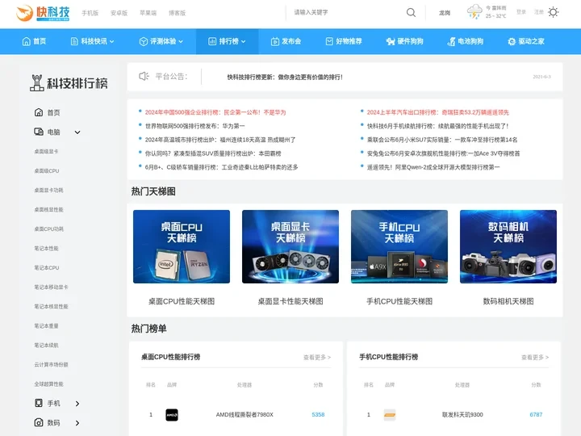Viewport: 581px width, 436px height.
Task: Click the trophy icon beside 科技排行榜
Action: [36, 83]
